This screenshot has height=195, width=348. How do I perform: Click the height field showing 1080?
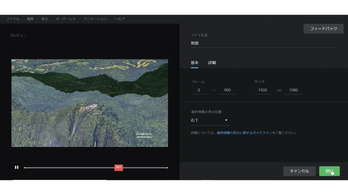(x=293, y=90)
